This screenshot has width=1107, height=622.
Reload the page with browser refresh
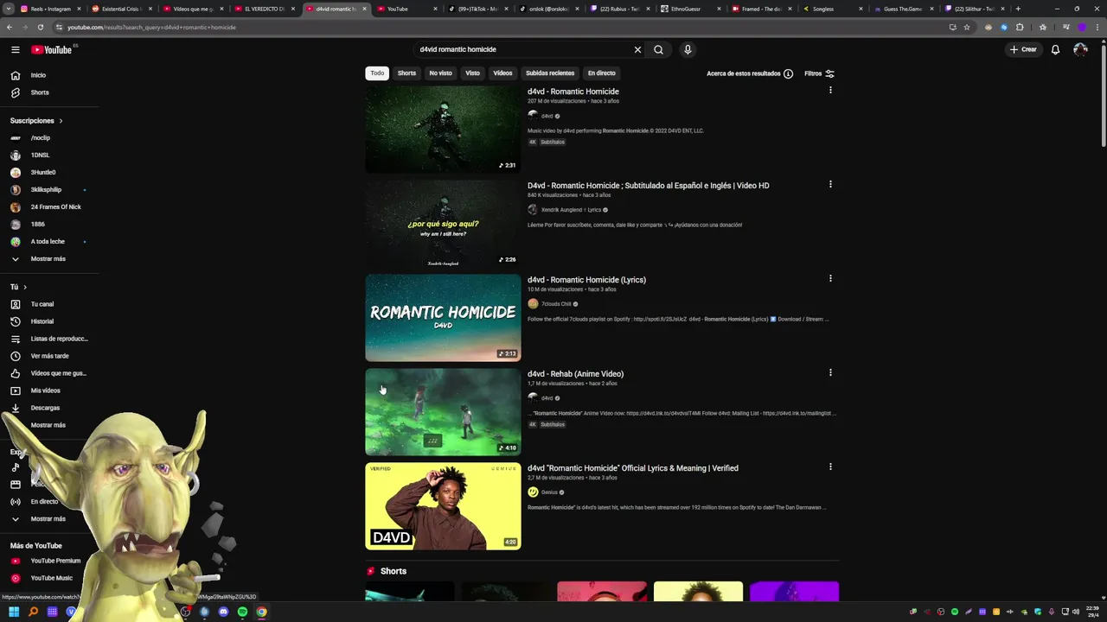pos(39,27)
